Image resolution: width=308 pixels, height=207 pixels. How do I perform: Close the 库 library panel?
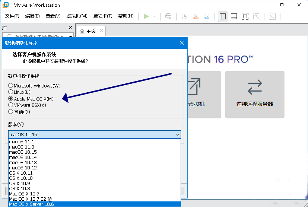click(x=70, y=28)
